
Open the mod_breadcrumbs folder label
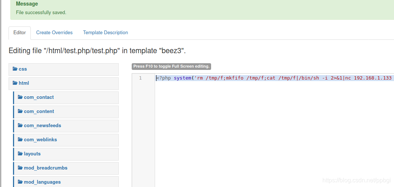coord(46,168)
